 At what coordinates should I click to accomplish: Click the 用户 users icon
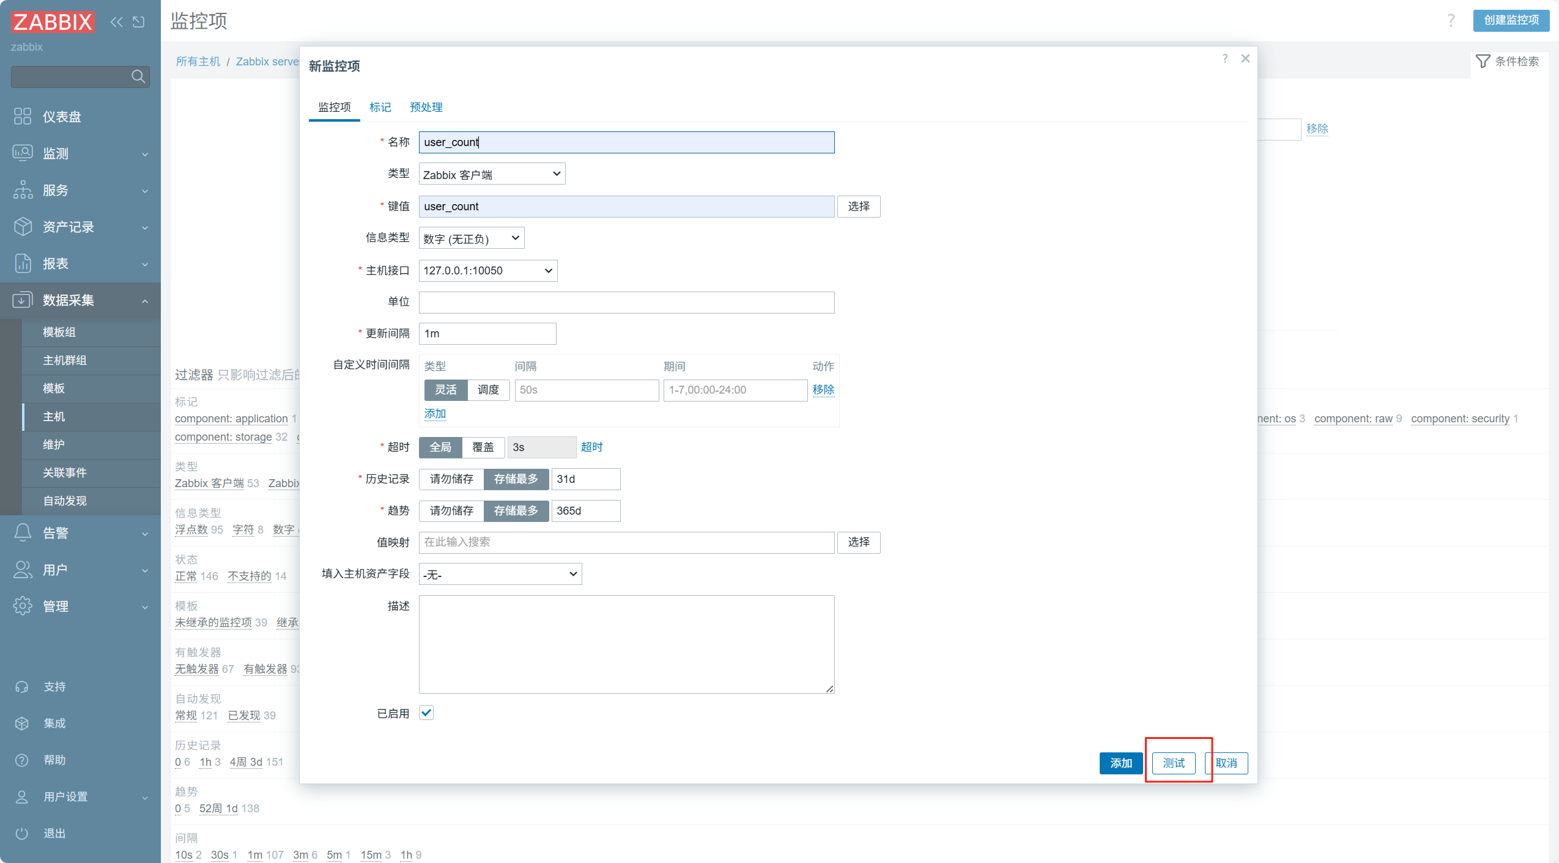click(23, 569)
